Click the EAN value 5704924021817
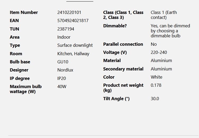The height and width of the screenshot is (138, 199). (x=73, y=21)
